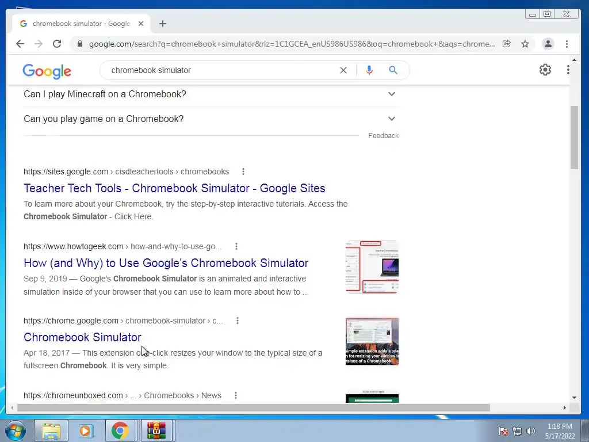This screenshot has width=589, height=442.
Task: Open the Chrome profile avatar icon
Action: coord(548,44)
